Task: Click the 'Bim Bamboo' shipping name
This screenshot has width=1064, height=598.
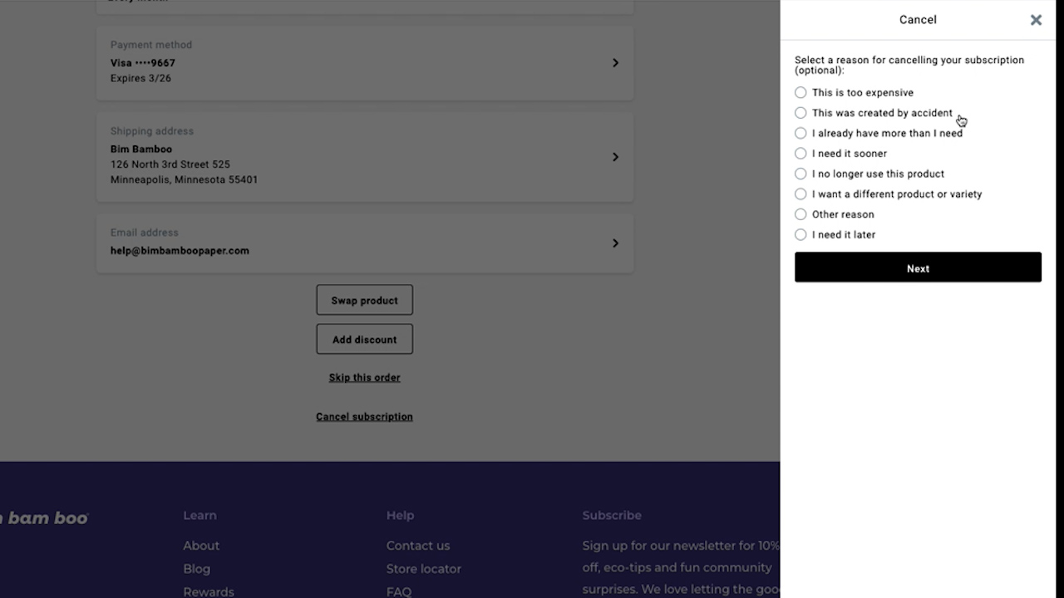Action: pyautogui.click(x=141, y=149)
